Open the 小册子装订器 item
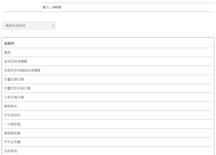The height and width of the screenshot is (155, 216). [108, 97]
